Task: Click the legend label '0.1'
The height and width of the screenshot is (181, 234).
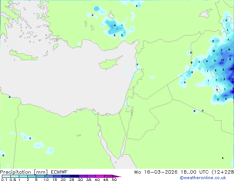Action: point(4,180)
